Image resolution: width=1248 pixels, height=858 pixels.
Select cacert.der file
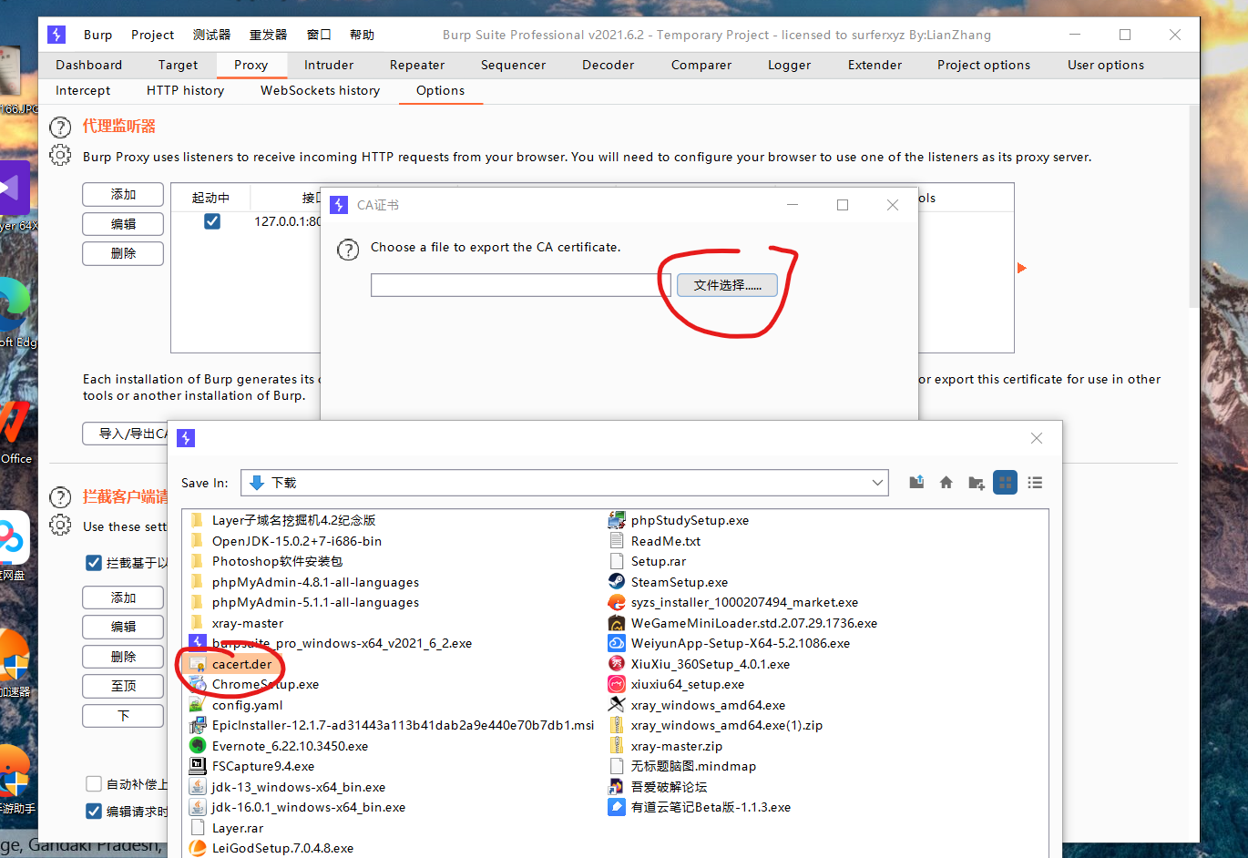(x=241, y=664)
